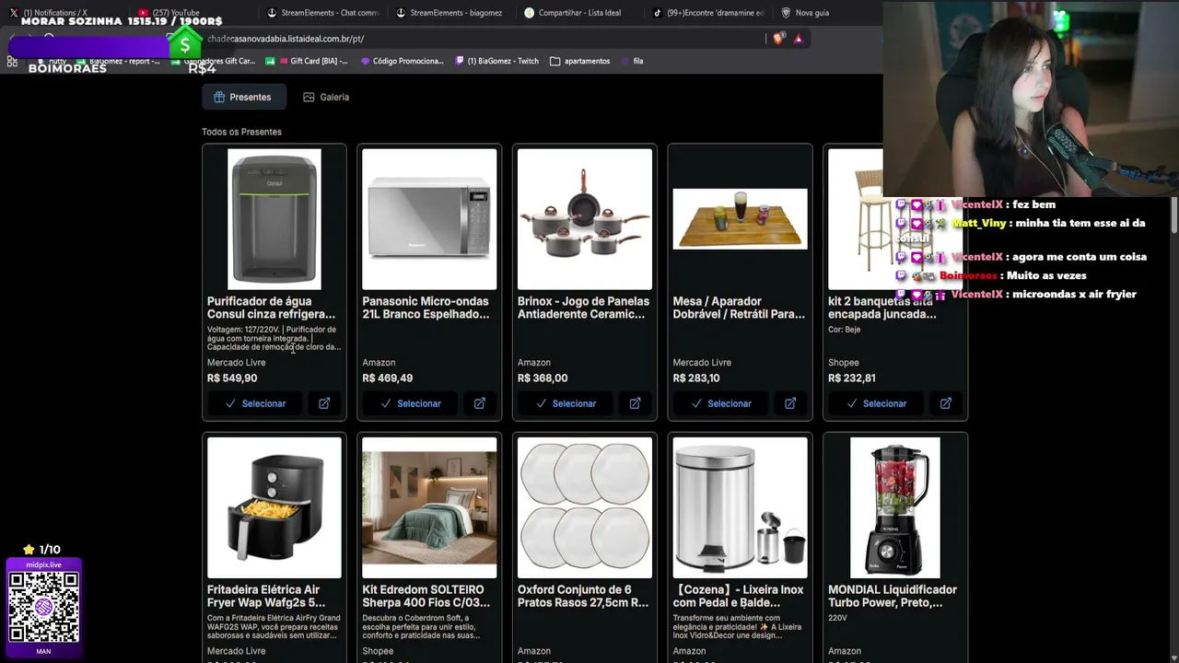Switch to the Compartilhar - Lista Ideal browser tab
1179x663 pixels.
[x=581, y=13]
